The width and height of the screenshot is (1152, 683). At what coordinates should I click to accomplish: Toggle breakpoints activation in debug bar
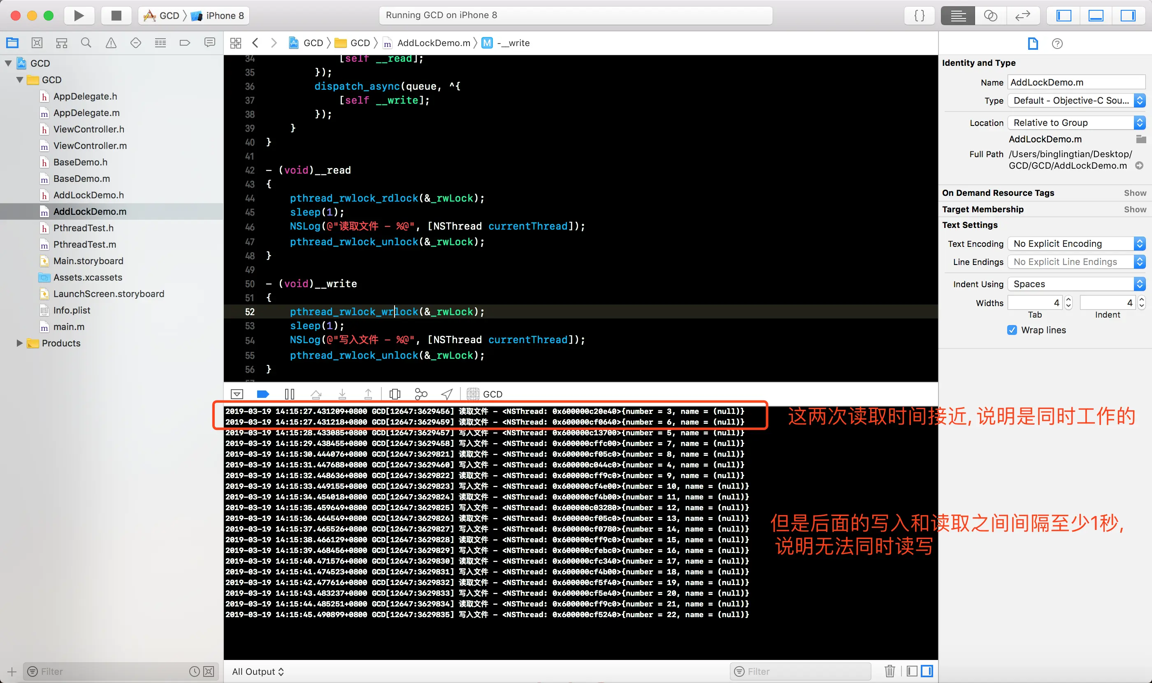(x=263, y=394)
